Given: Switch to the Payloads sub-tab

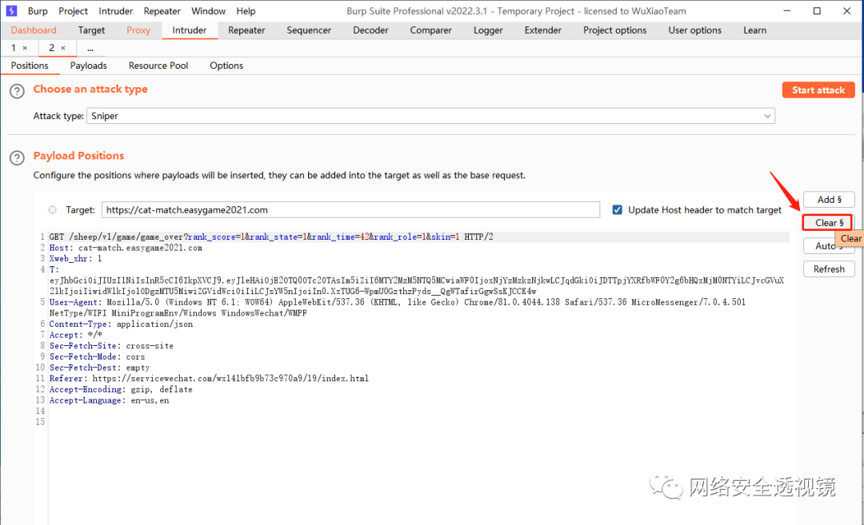Looking at the screenshot, I should point(88,66).
